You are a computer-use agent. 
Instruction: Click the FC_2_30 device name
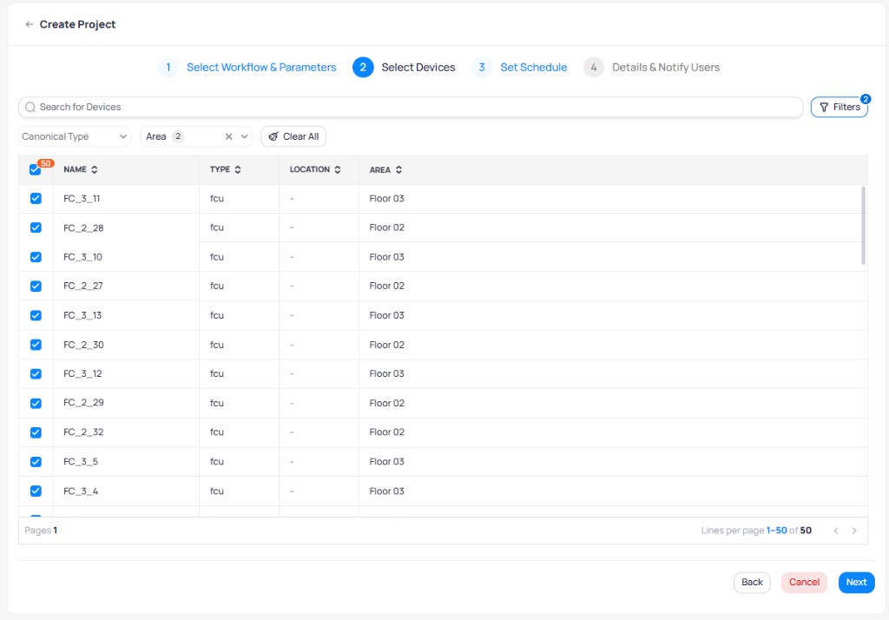tap(83, 345)
